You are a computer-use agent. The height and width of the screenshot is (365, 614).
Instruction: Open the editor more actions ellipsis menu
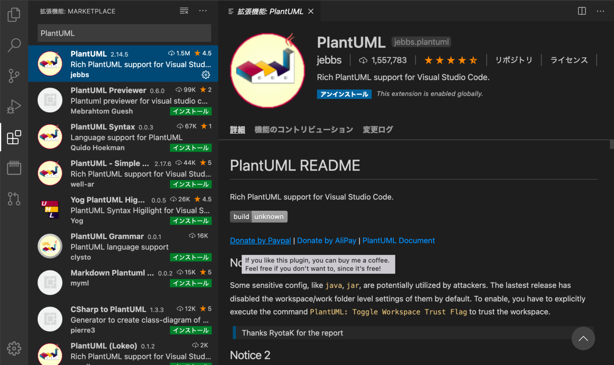click(600, 11)
